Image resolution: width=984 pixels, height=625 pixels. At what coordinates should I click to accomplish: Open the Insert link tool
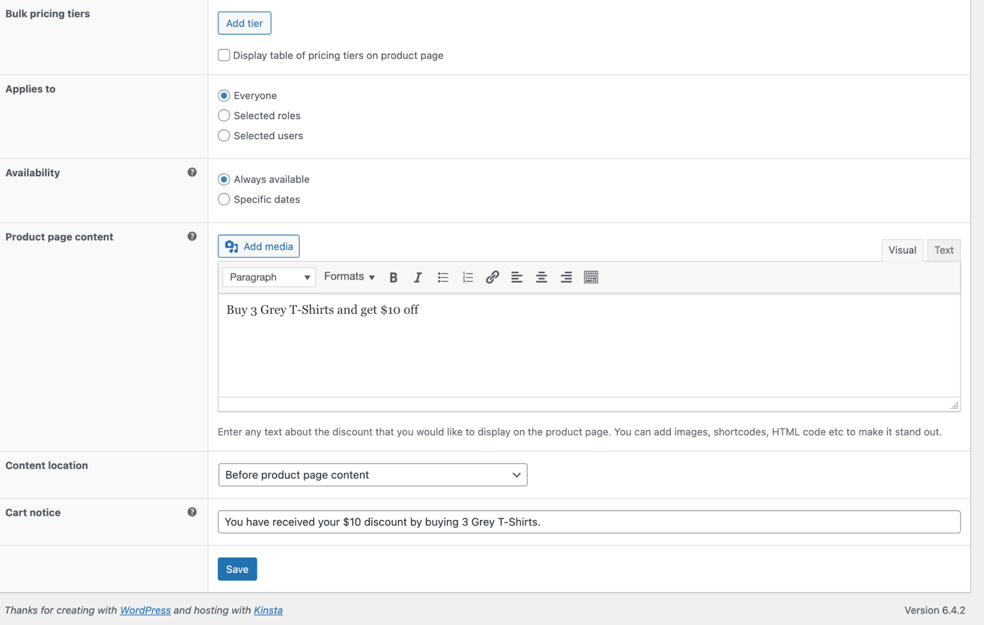[492, 277]
